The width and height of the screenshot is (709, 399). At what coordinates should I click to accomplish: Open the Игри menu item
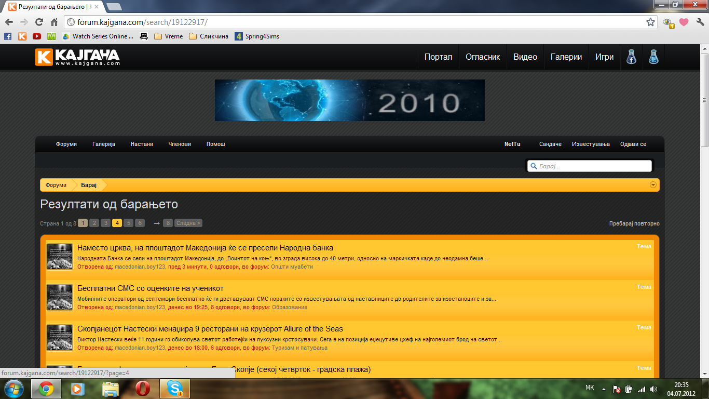(x=604, y=57)
